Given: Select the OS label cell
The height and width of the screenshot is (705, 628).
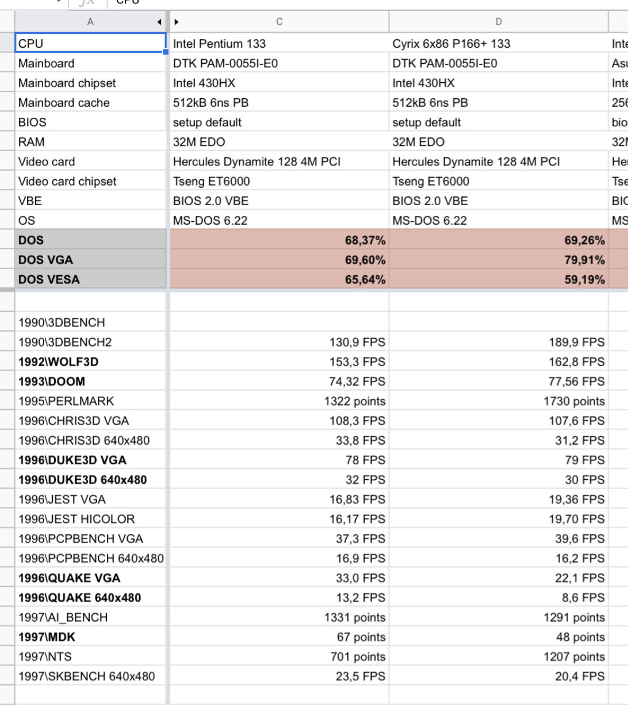Looking at the screenshot, I should pos(90,220).
